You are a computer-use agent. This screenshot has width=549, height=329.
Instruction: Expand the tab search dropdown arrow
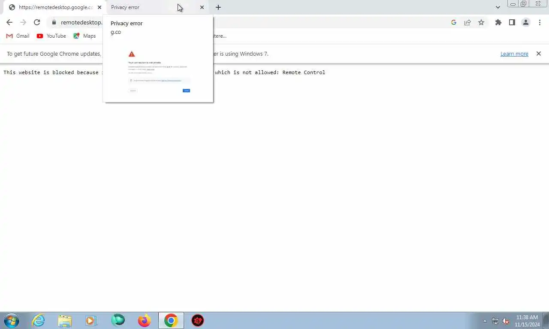tap(498, 7)
